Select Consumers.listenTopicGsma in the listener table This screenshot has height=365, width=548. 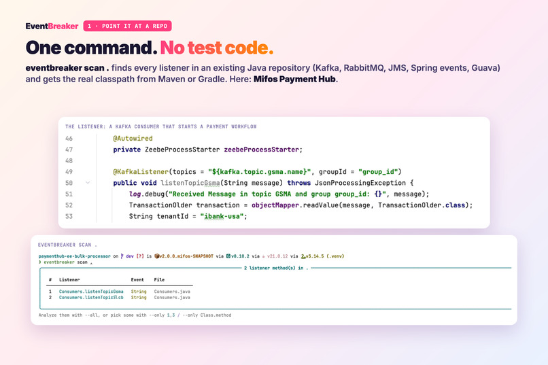click(91, 292)
